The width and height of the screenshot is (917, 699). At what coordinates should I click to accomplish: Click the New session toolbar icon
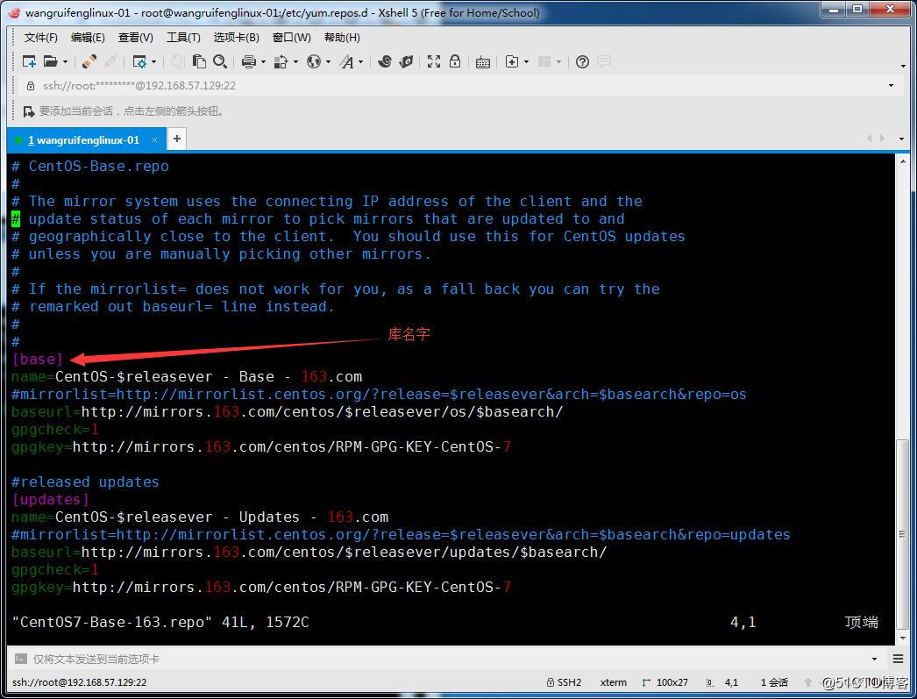click(x=29, y=61)
